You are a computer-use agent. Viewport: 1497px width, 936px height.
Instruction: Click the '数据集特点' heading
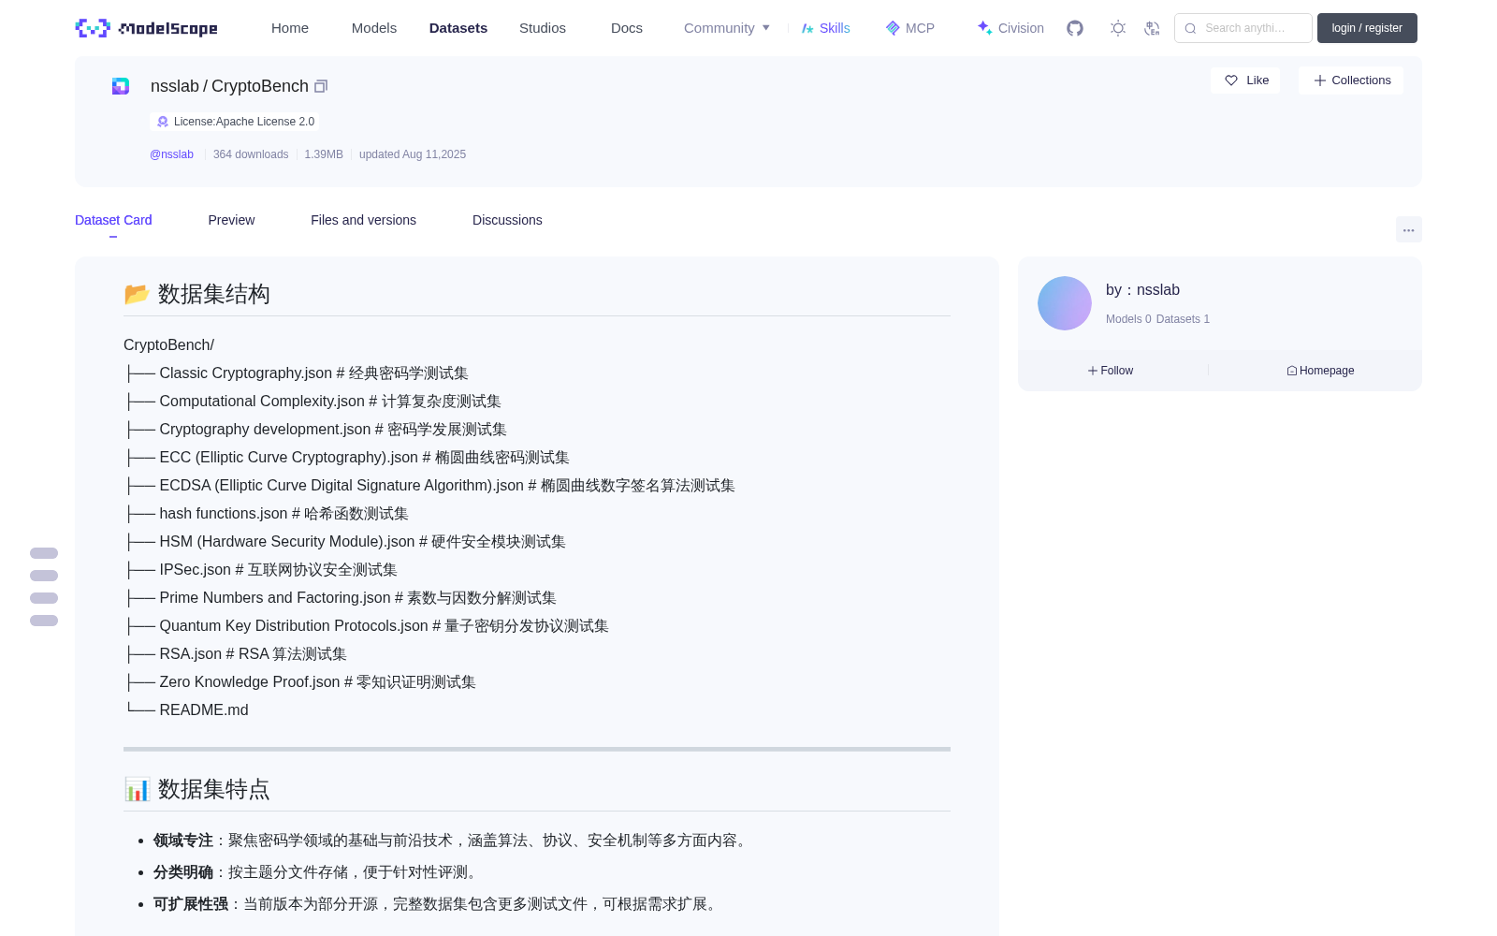(213, 789)
